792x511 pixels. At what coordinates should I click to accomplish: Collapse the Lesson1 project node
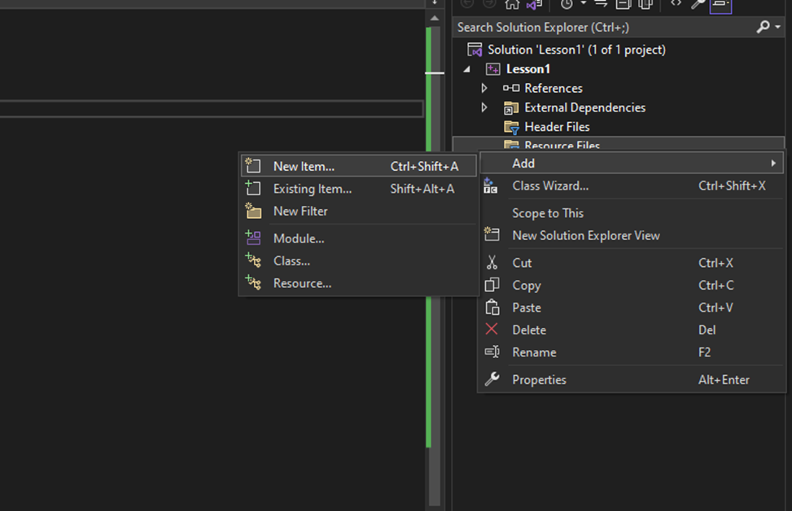click(x=467, y=69)
